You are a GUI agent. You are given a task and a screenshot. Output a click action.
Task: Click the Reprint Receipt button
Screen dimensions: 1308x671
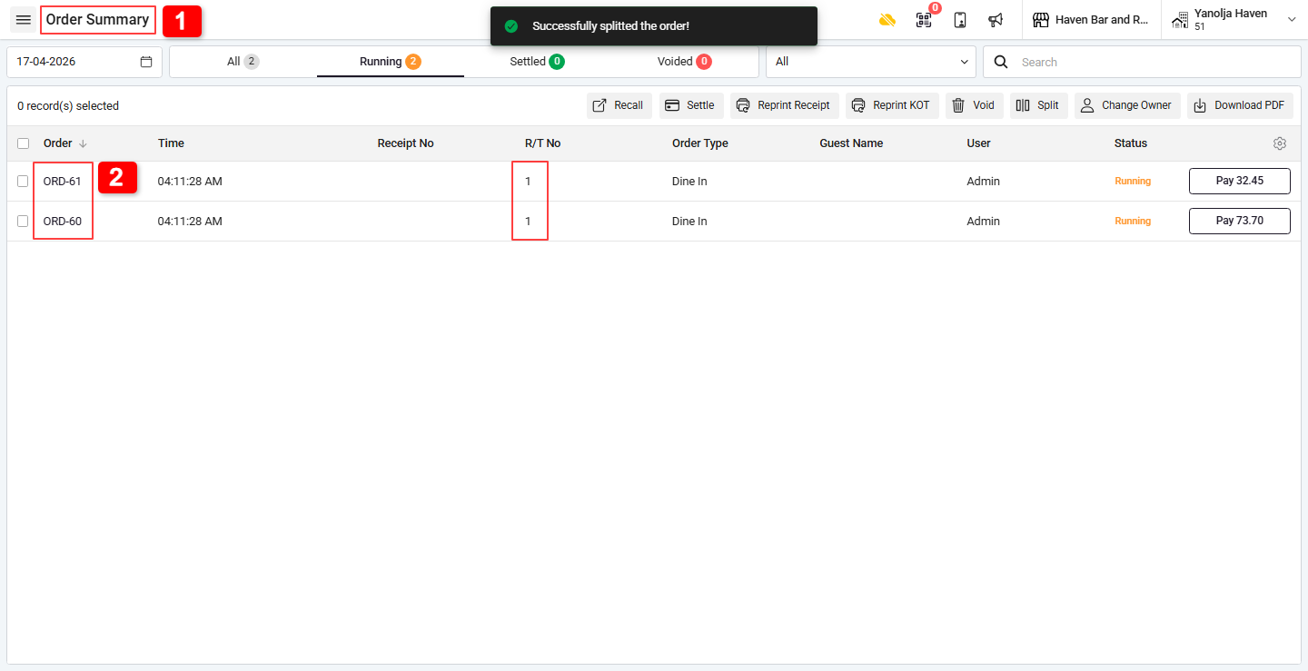coord(785,105)
